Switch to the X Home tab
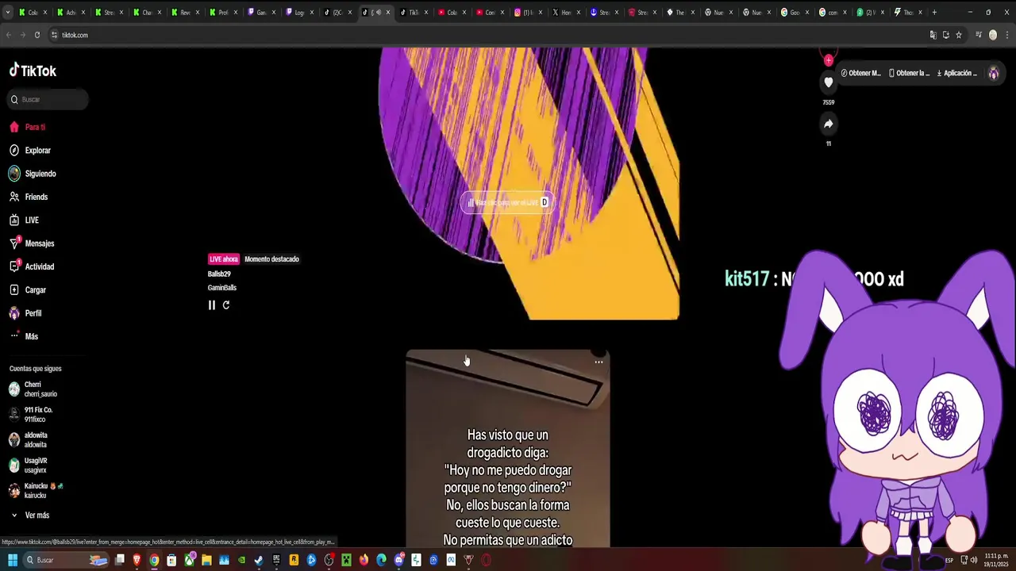This screenshot has height=571, width=1016. [565, 12]
